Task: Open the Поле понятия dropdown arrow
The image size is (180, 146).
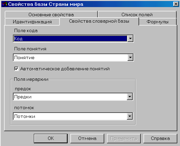Action: tap(130, 57)
